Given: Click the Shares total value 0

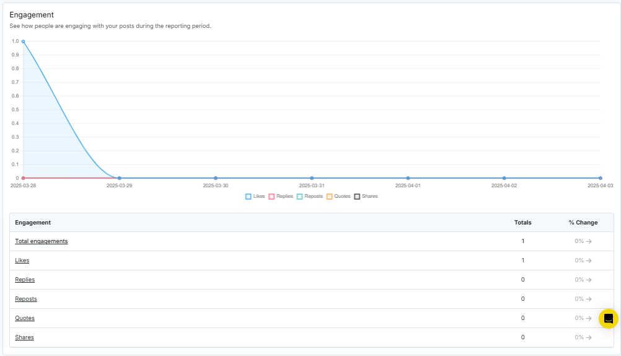Looking at the screenshot, I should pyautogui.click(x=523, y=337).
